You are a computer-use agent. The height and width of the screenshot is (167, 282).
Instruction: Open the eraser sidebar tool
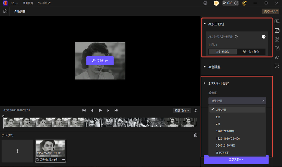[277, 57]
